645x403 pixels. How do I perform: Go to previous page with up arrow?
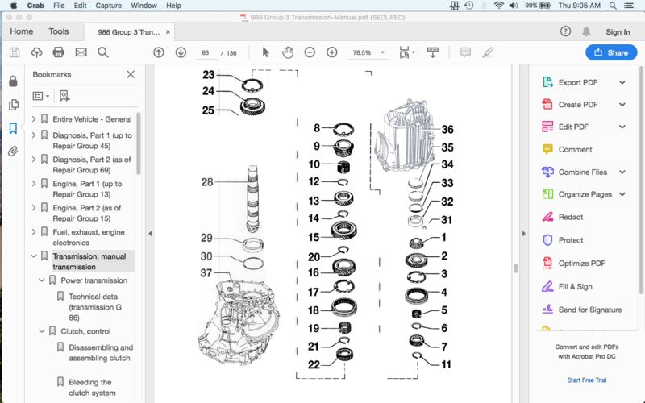point(159,52)
